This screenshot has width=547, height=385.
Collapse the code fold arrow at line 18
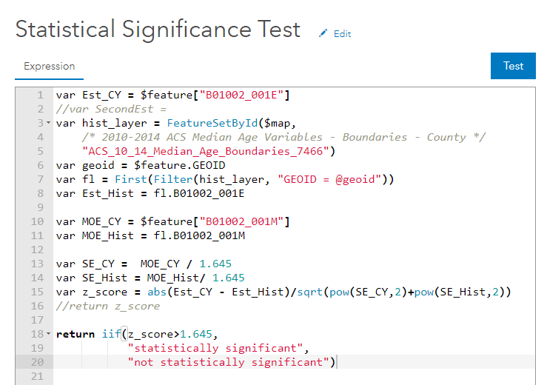[x=49, y=334]
